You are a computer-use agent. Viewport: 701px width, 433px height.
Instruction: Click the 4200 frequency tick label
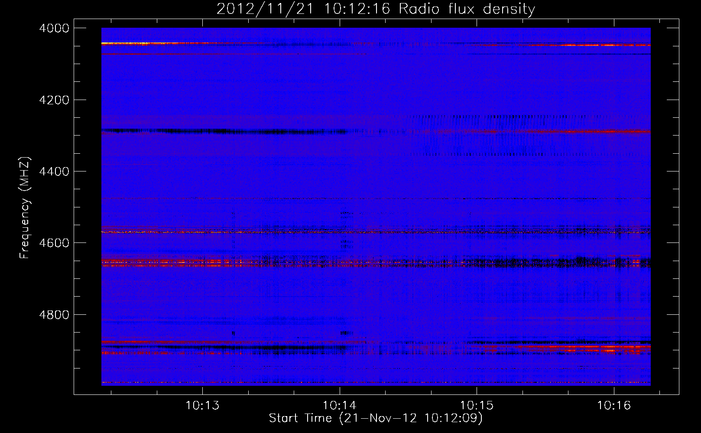point(54,100)
